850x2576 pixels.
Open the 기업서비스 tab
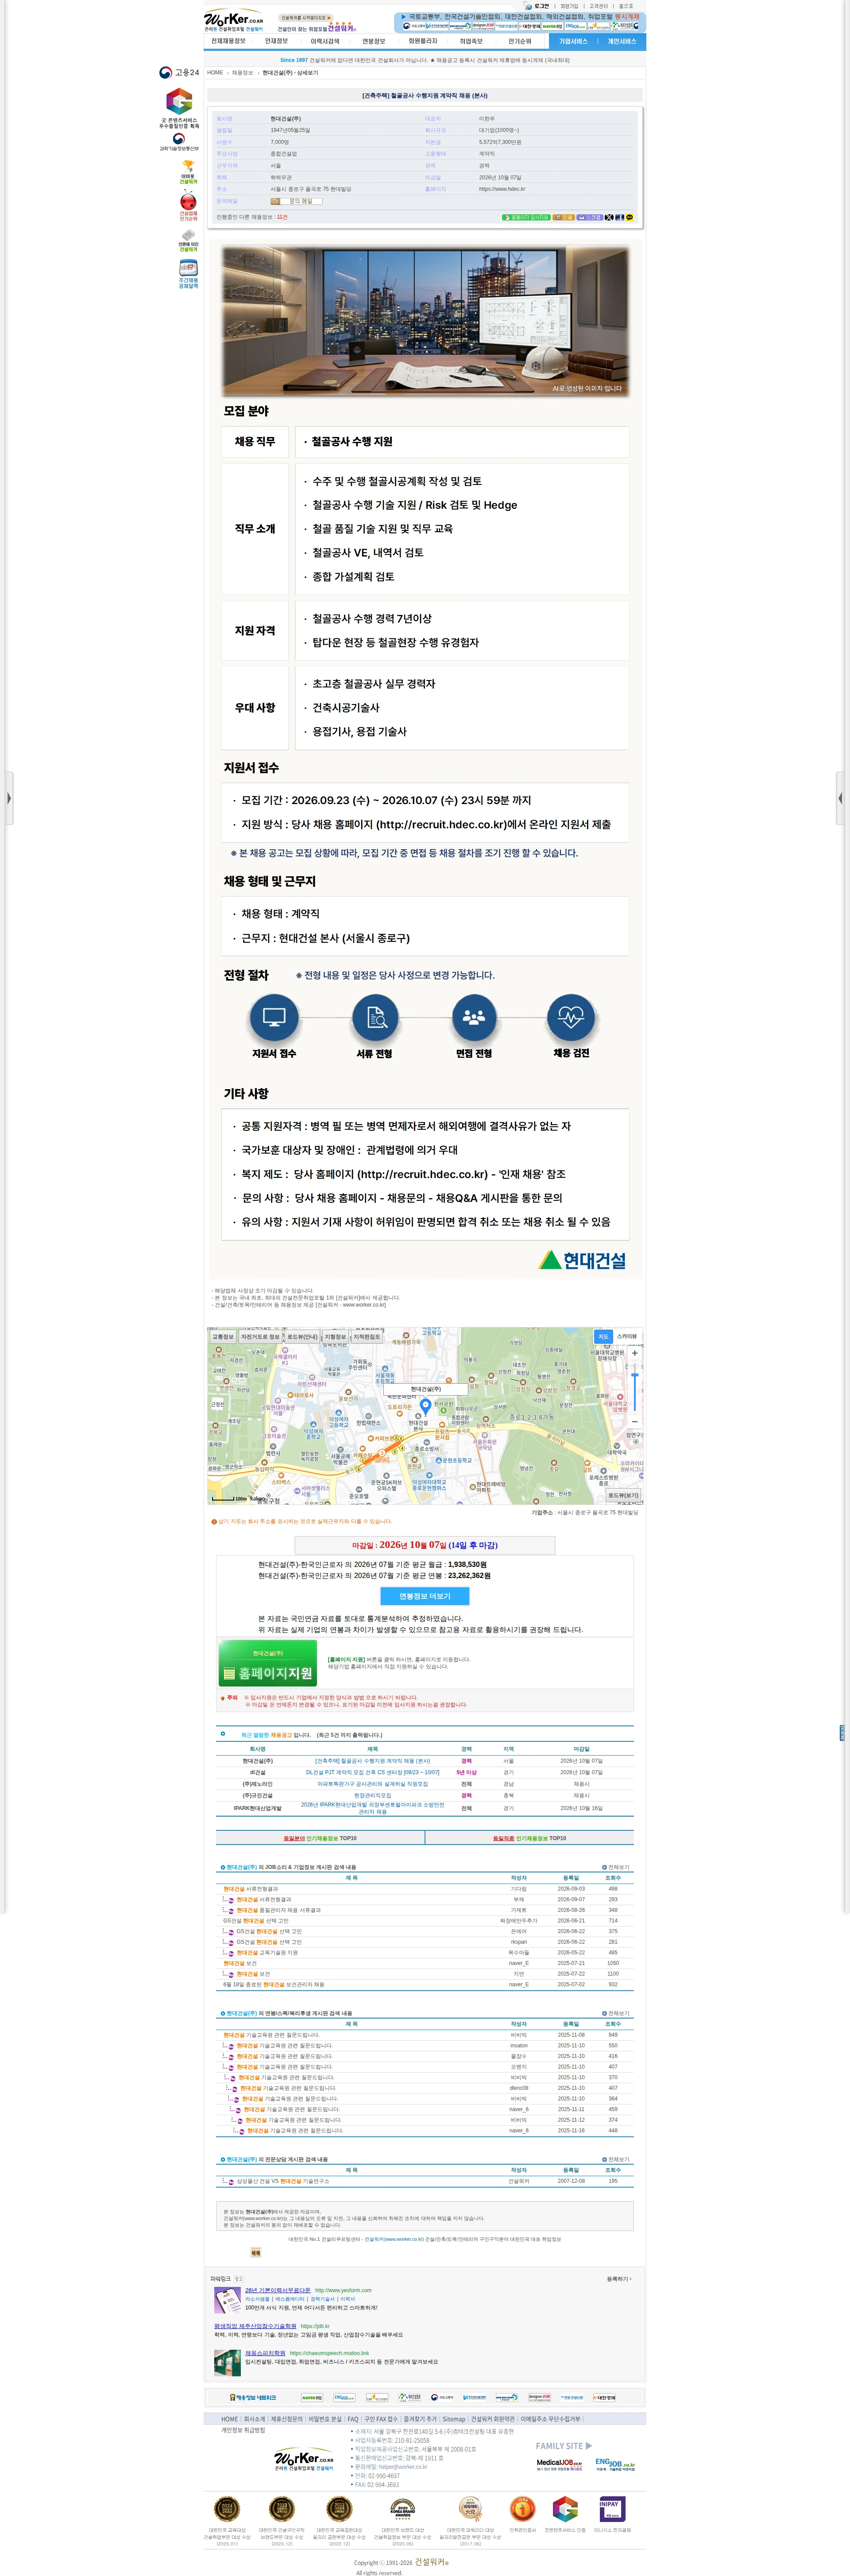(x=573, y=42)
